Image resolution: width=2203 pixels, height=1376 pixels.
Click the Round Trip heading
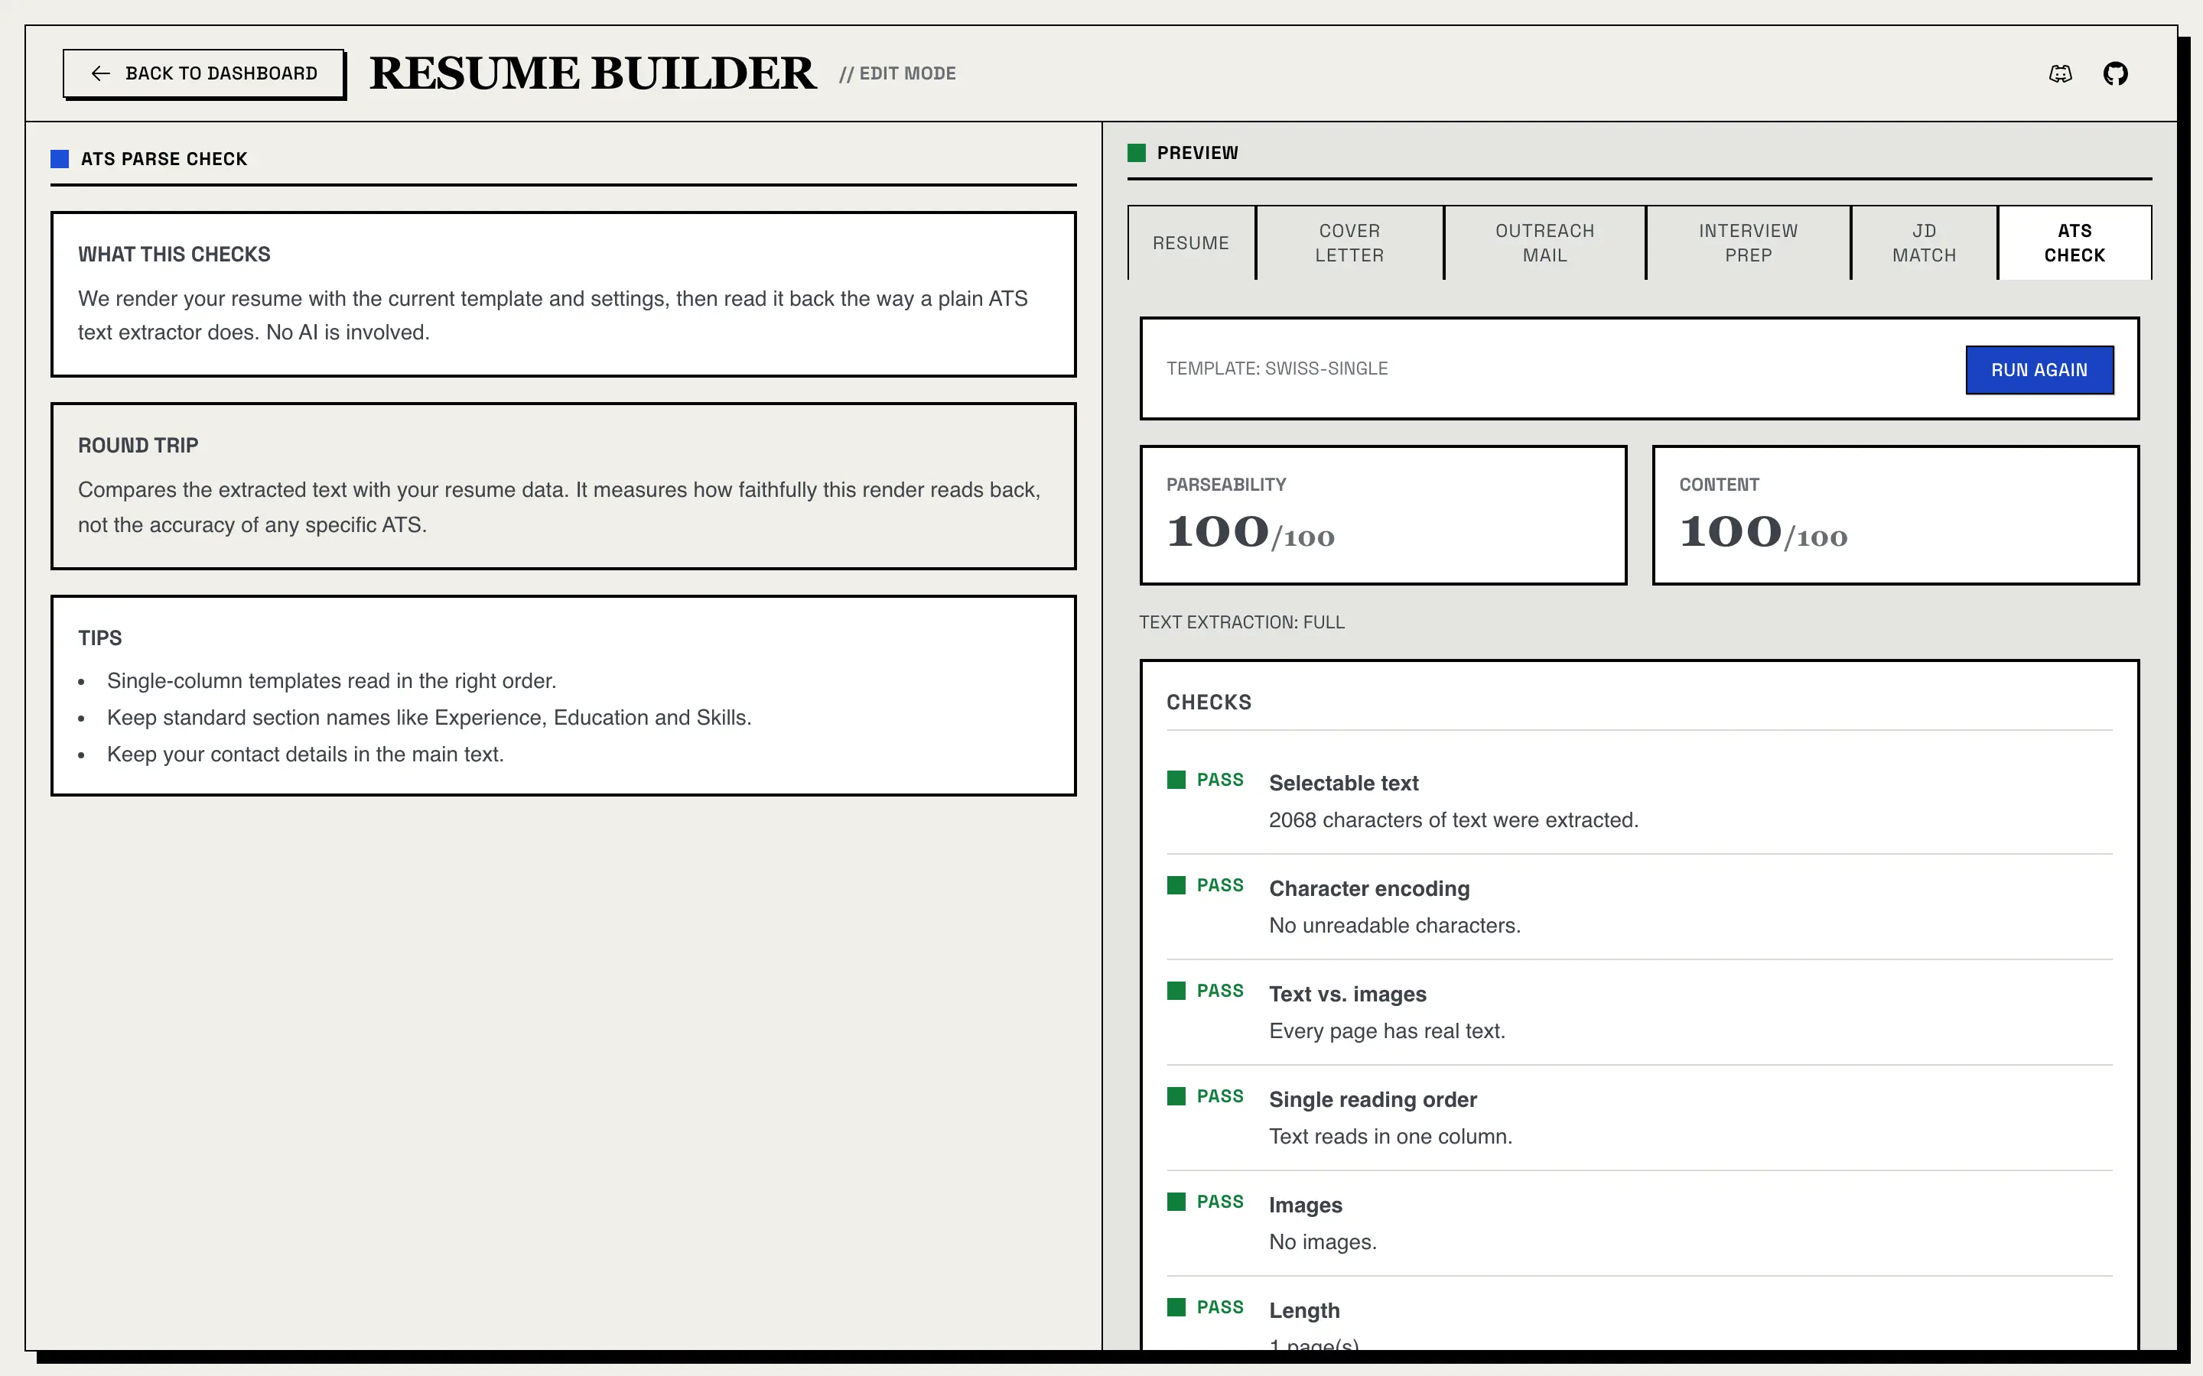pos(138,446)
